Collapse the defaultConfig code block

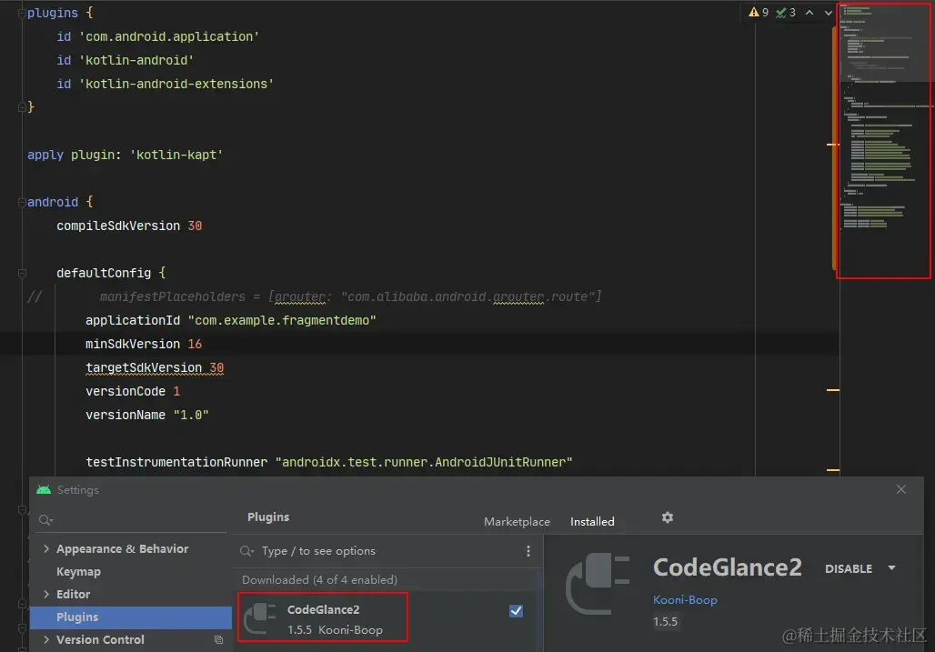click(x=22, y=273)
